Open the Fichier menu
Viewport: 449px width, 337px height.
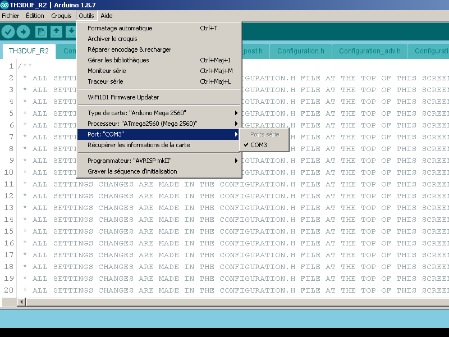click(10, 16)
